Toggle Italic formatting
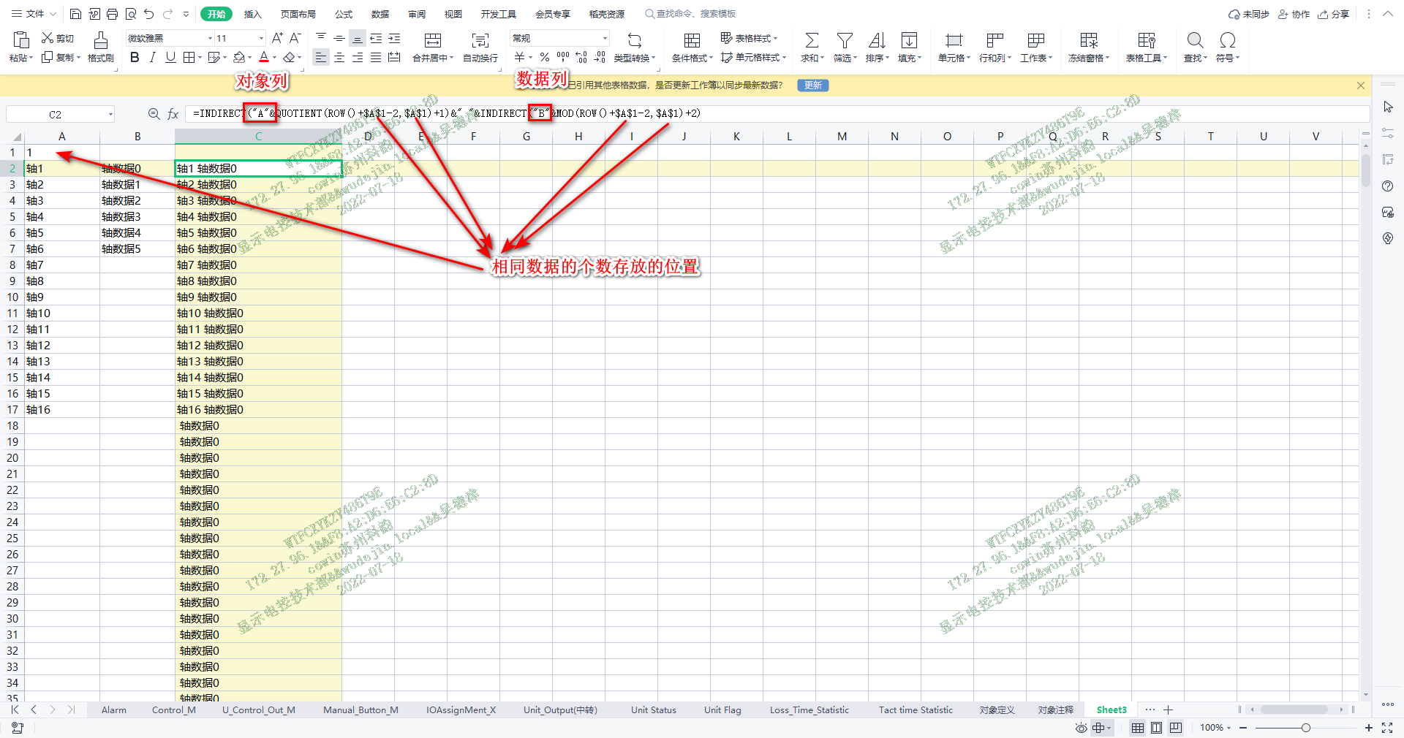Screen dimensions: 1404x738 click(152, 58)
